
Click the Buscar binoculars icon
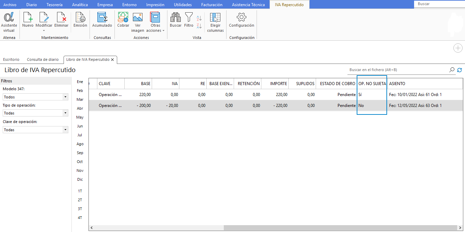[176, 17]
